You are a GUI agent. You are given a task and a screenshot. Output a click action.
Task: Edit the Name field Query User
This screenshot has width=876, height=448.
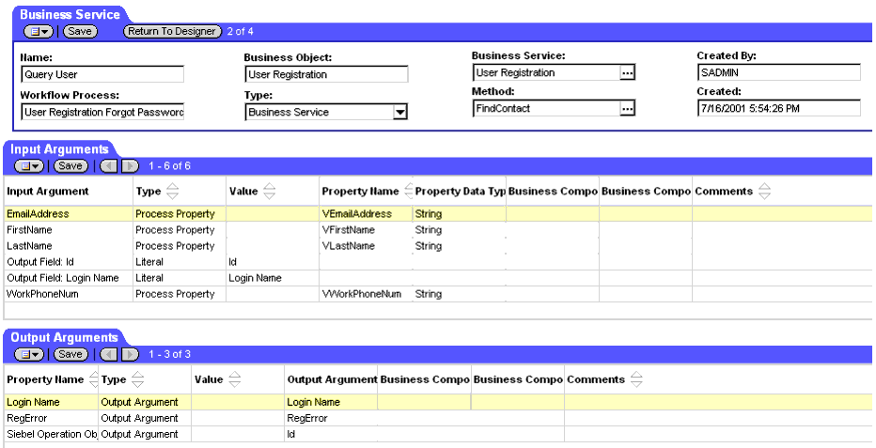click(x=102, y=74)
